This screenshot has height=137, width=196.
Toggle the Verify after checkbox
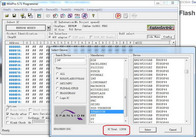8,114
